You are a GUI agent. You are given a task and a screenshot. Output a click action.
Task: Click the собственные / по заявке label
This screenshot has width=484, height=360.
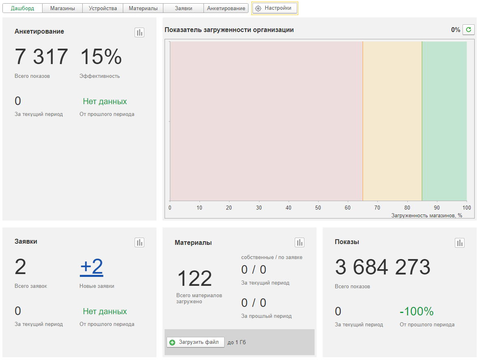(272, 257)
